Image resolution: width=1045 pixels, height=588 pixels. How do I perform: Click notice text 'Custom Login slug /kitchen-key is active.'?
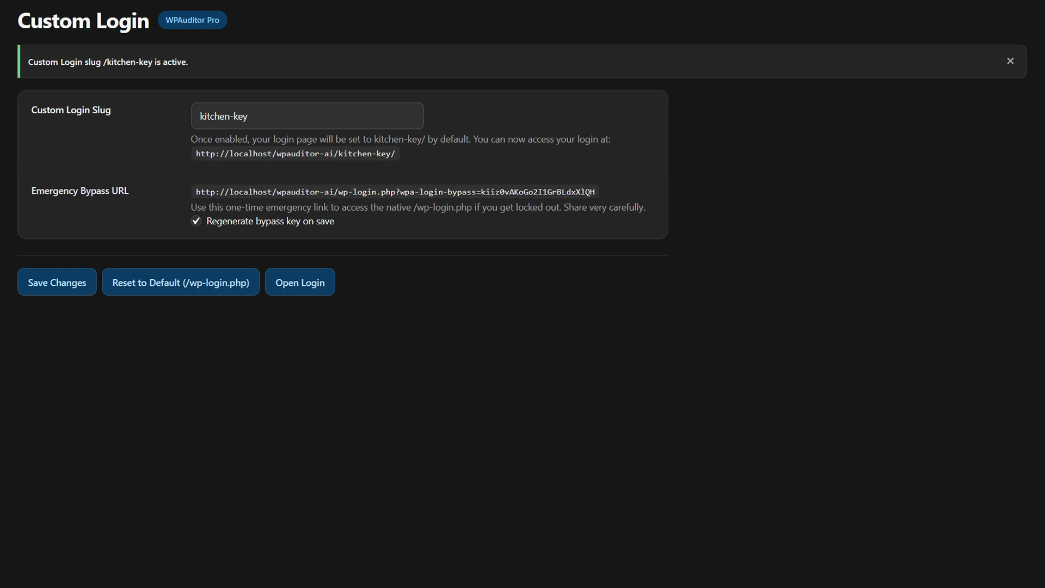(108, 62)
